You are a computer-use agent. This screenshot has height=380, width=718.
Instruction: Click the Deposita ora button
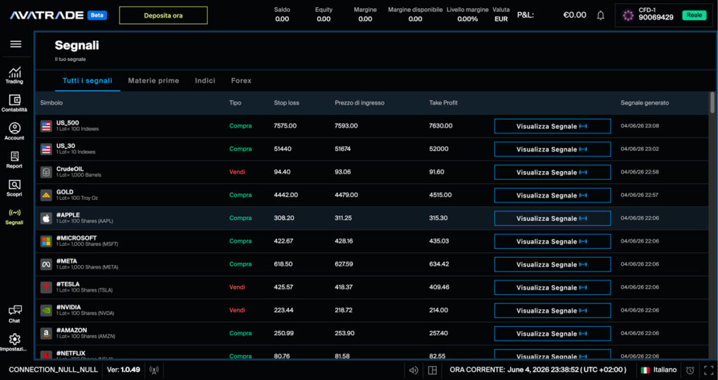(163, 15)
